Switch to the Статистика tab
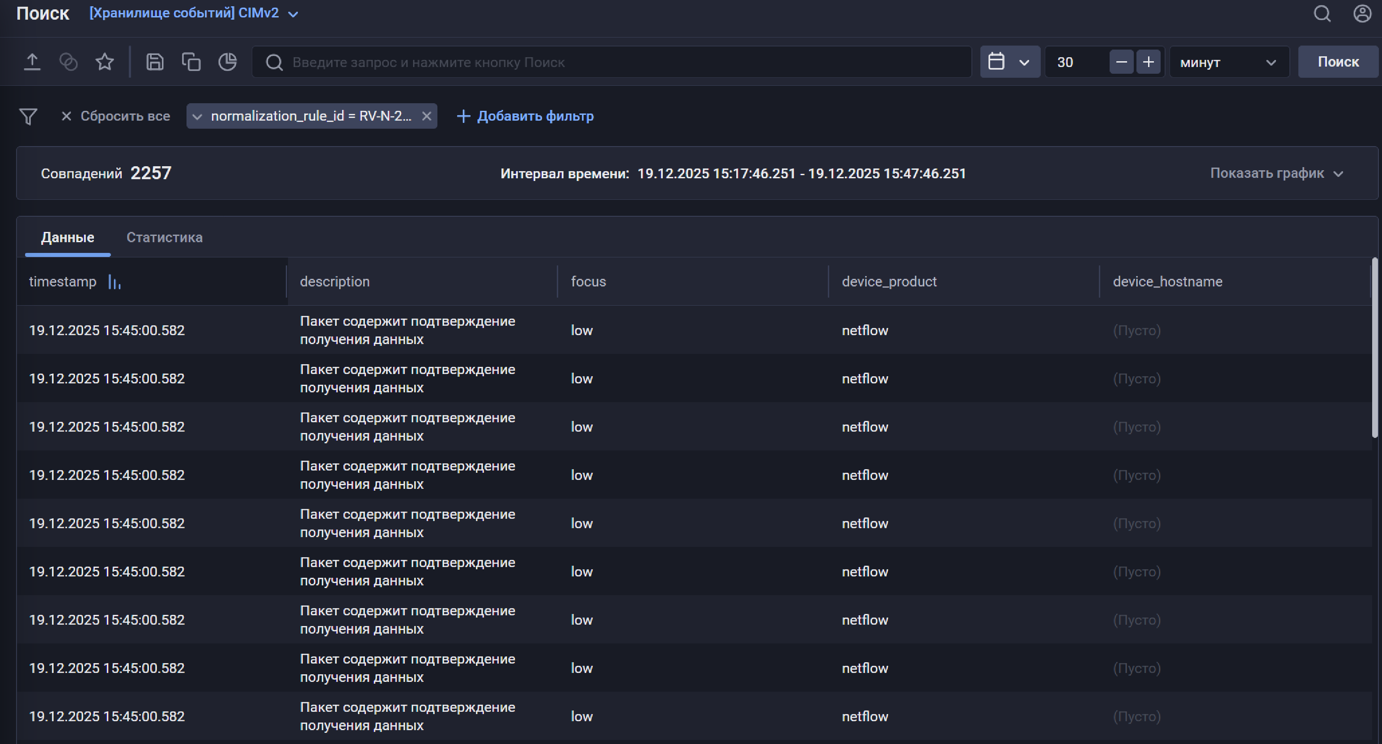 (x=164, y=237)
